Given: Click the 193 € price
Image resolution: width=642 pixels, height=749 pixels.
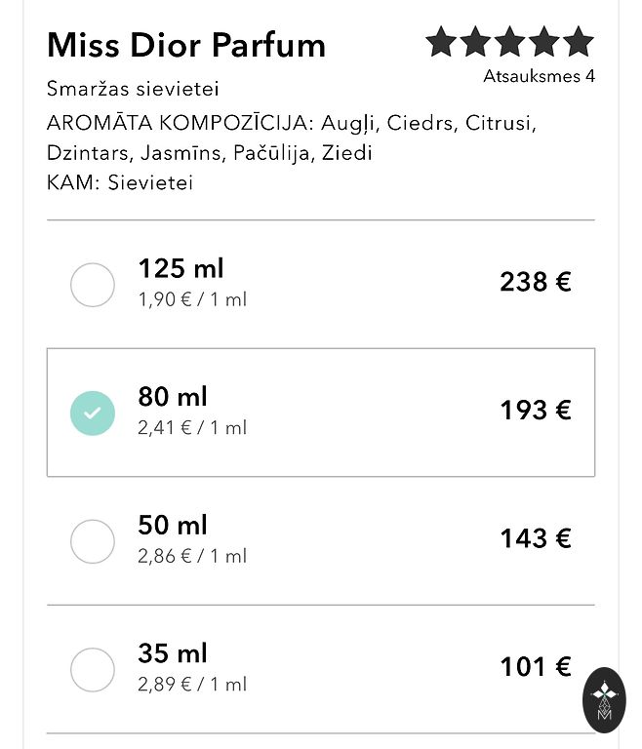Looking at the screenshot, I should 535,411.
